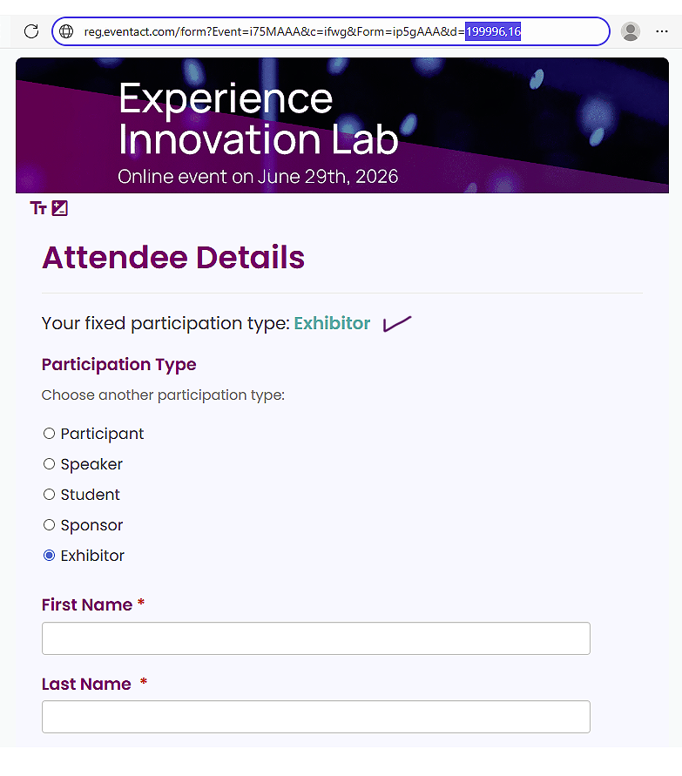Click the browser profile avatar

tap(630, 30)
